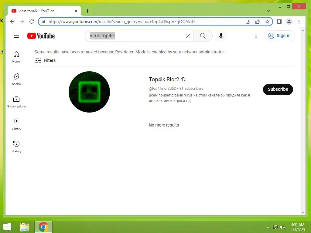This screenshot has height=233, width=311.
Task: Click the Sign in button
Action: (x=280, y=36)
